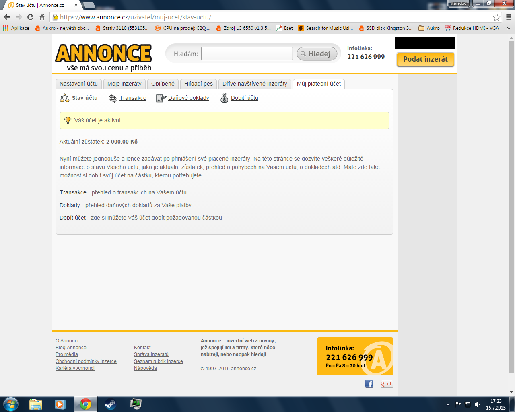
Task: Click the Daňové doklady document icon
Action: (161, 98)
